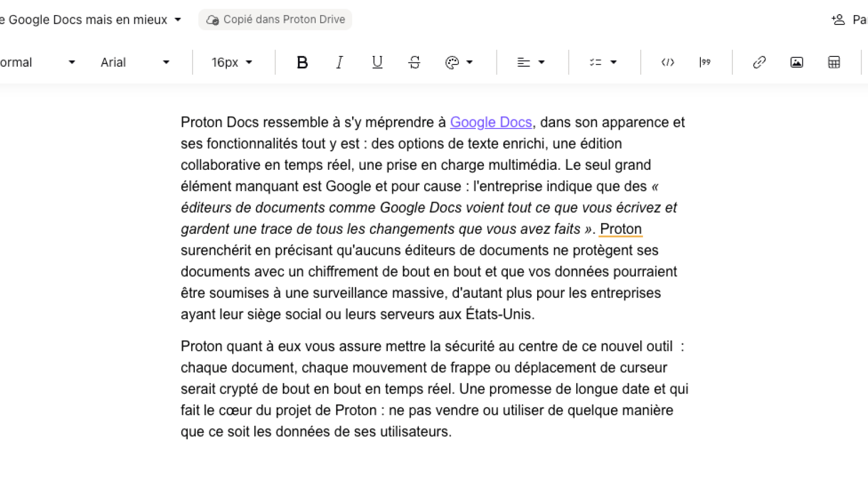Insert a table
The height and width of the screenshot is (488, 868).
[x=833, y=62]
